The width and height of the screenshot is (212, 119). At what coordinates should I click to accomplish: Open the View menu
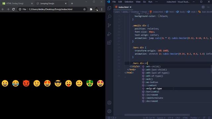(138, 2)
